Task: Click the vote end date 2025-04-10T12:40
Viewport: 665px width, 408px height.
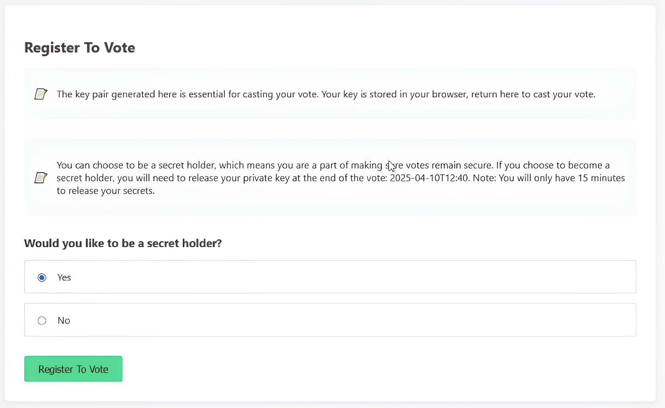Action: (x=429, y=178)
